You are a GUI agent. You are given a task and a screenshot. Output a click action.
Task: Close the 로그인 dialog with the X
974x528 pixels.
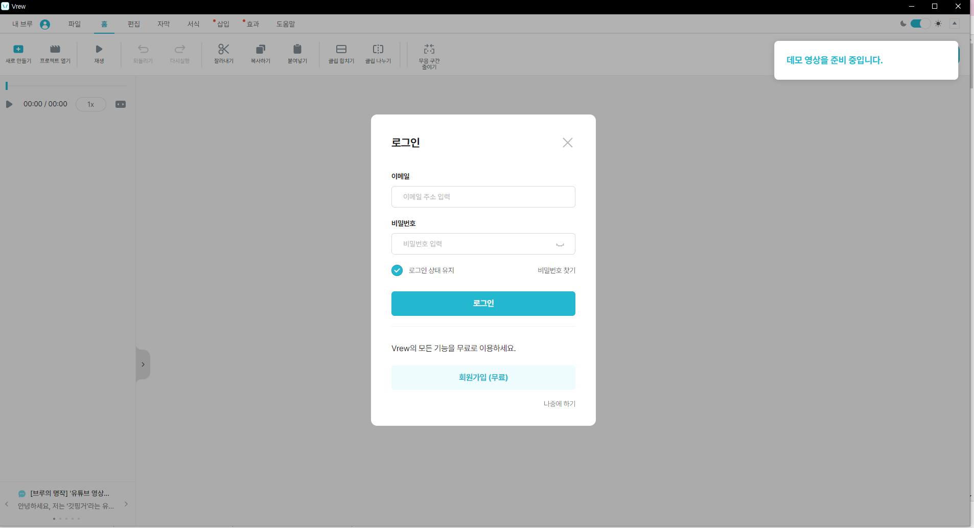point(568,143)
